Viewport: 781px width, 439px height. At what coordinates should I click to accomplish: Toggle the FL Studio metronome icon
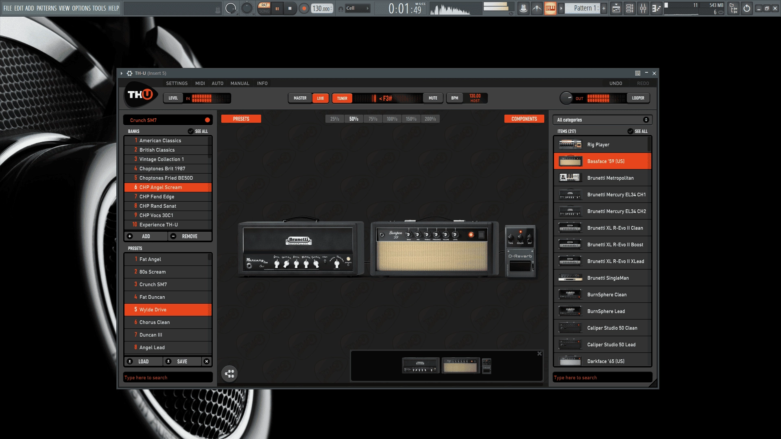524,8
